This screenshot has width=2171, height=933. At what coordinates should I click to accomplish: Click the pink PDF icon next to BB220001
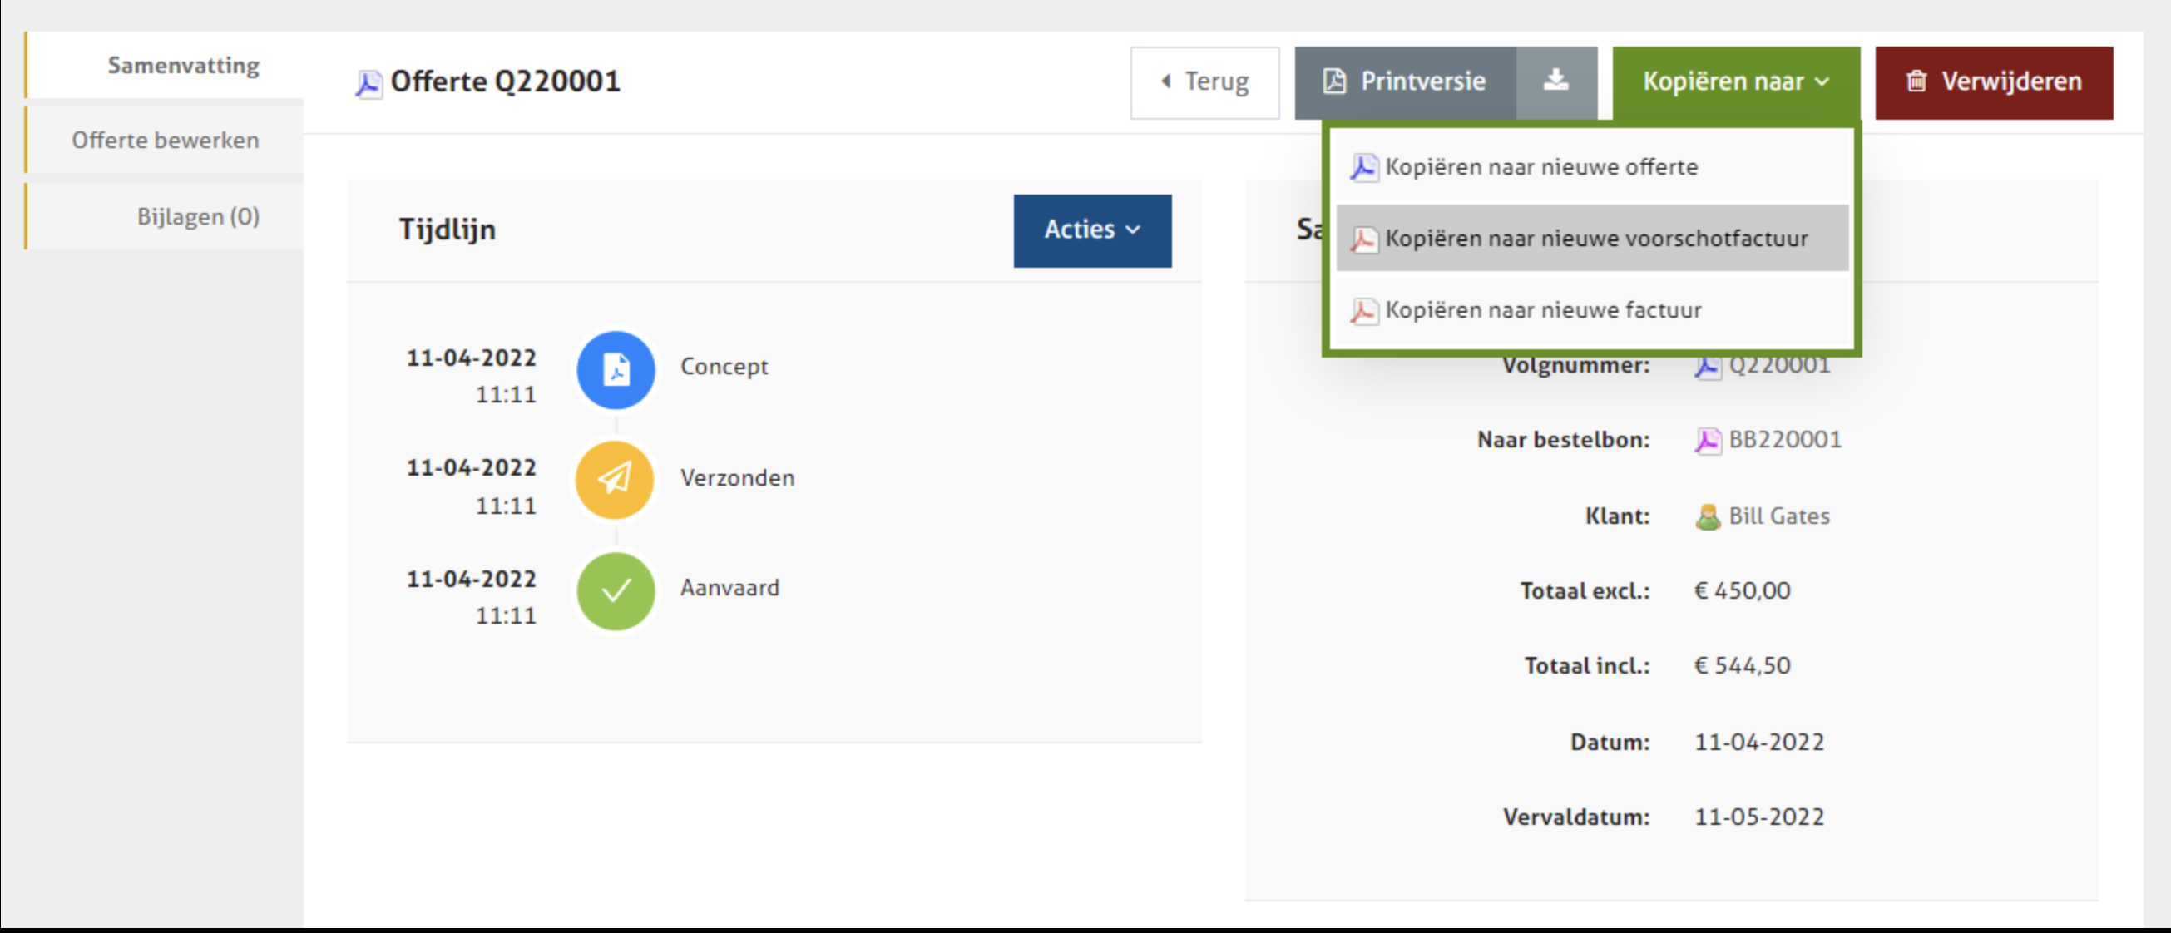tap(1708, 441)
